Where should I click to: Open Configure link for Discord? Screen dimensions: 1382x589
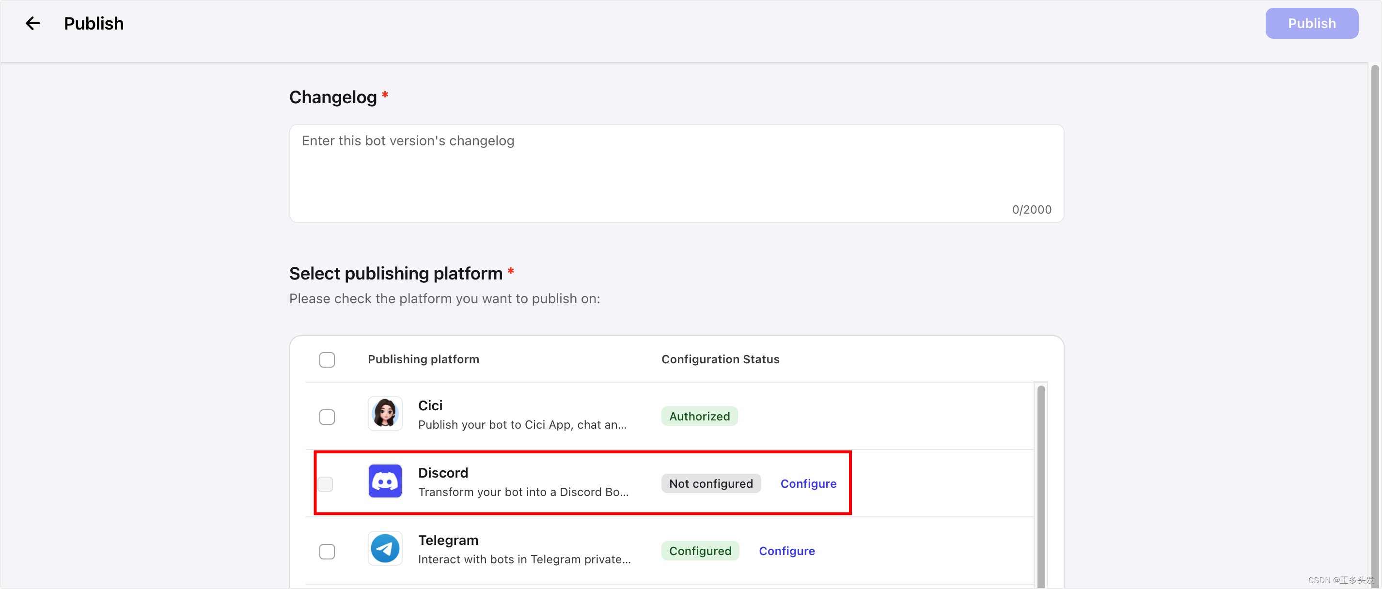click(x=807, y=484)
